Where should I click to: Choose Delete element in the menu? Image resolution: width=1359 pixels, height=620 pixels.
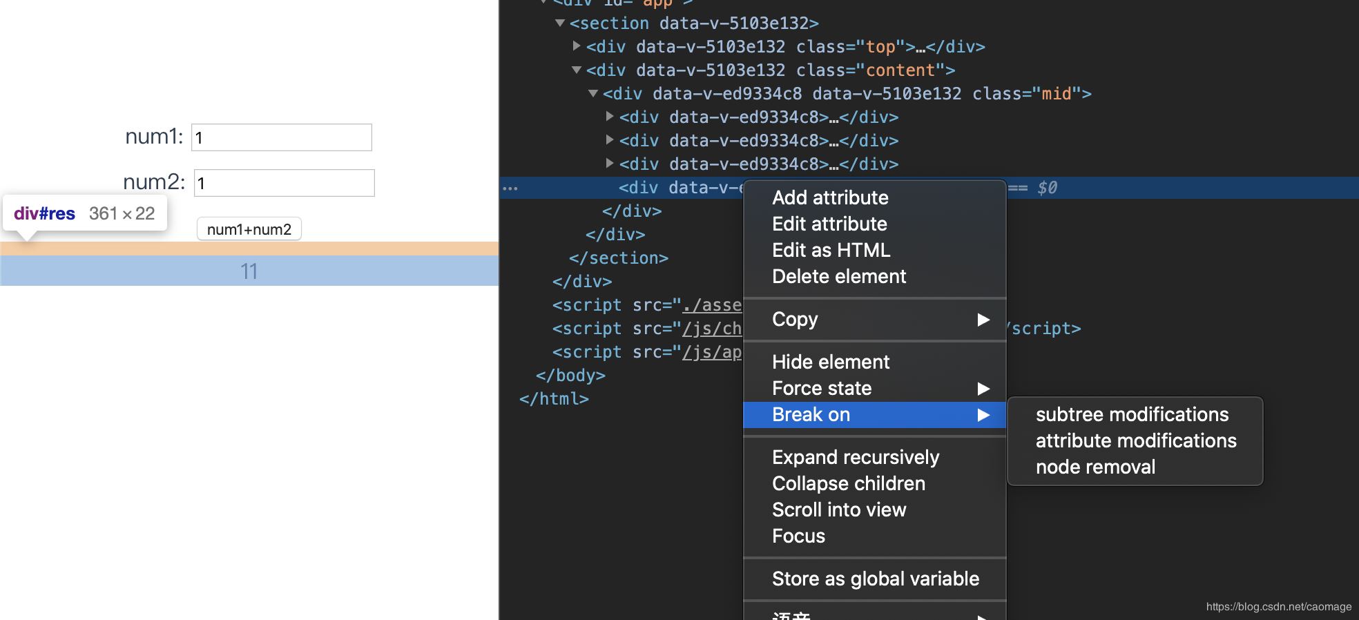tap(838, 276)
